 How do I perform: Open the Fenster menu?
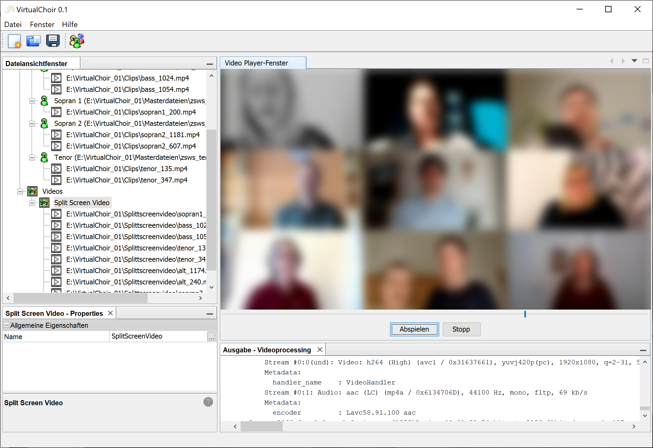click(x=42, y=25)
